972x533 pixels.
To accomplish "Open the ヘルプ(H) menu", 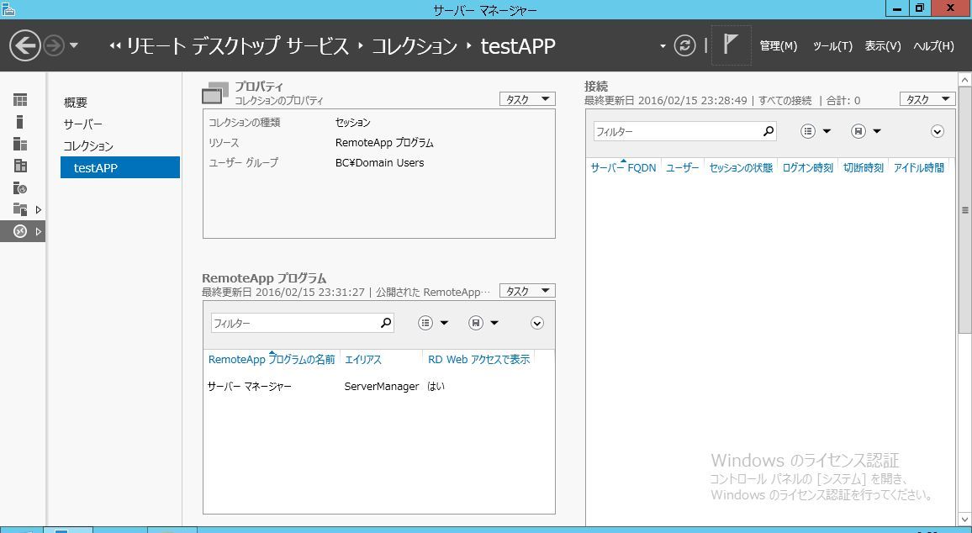I will [933, 46].
